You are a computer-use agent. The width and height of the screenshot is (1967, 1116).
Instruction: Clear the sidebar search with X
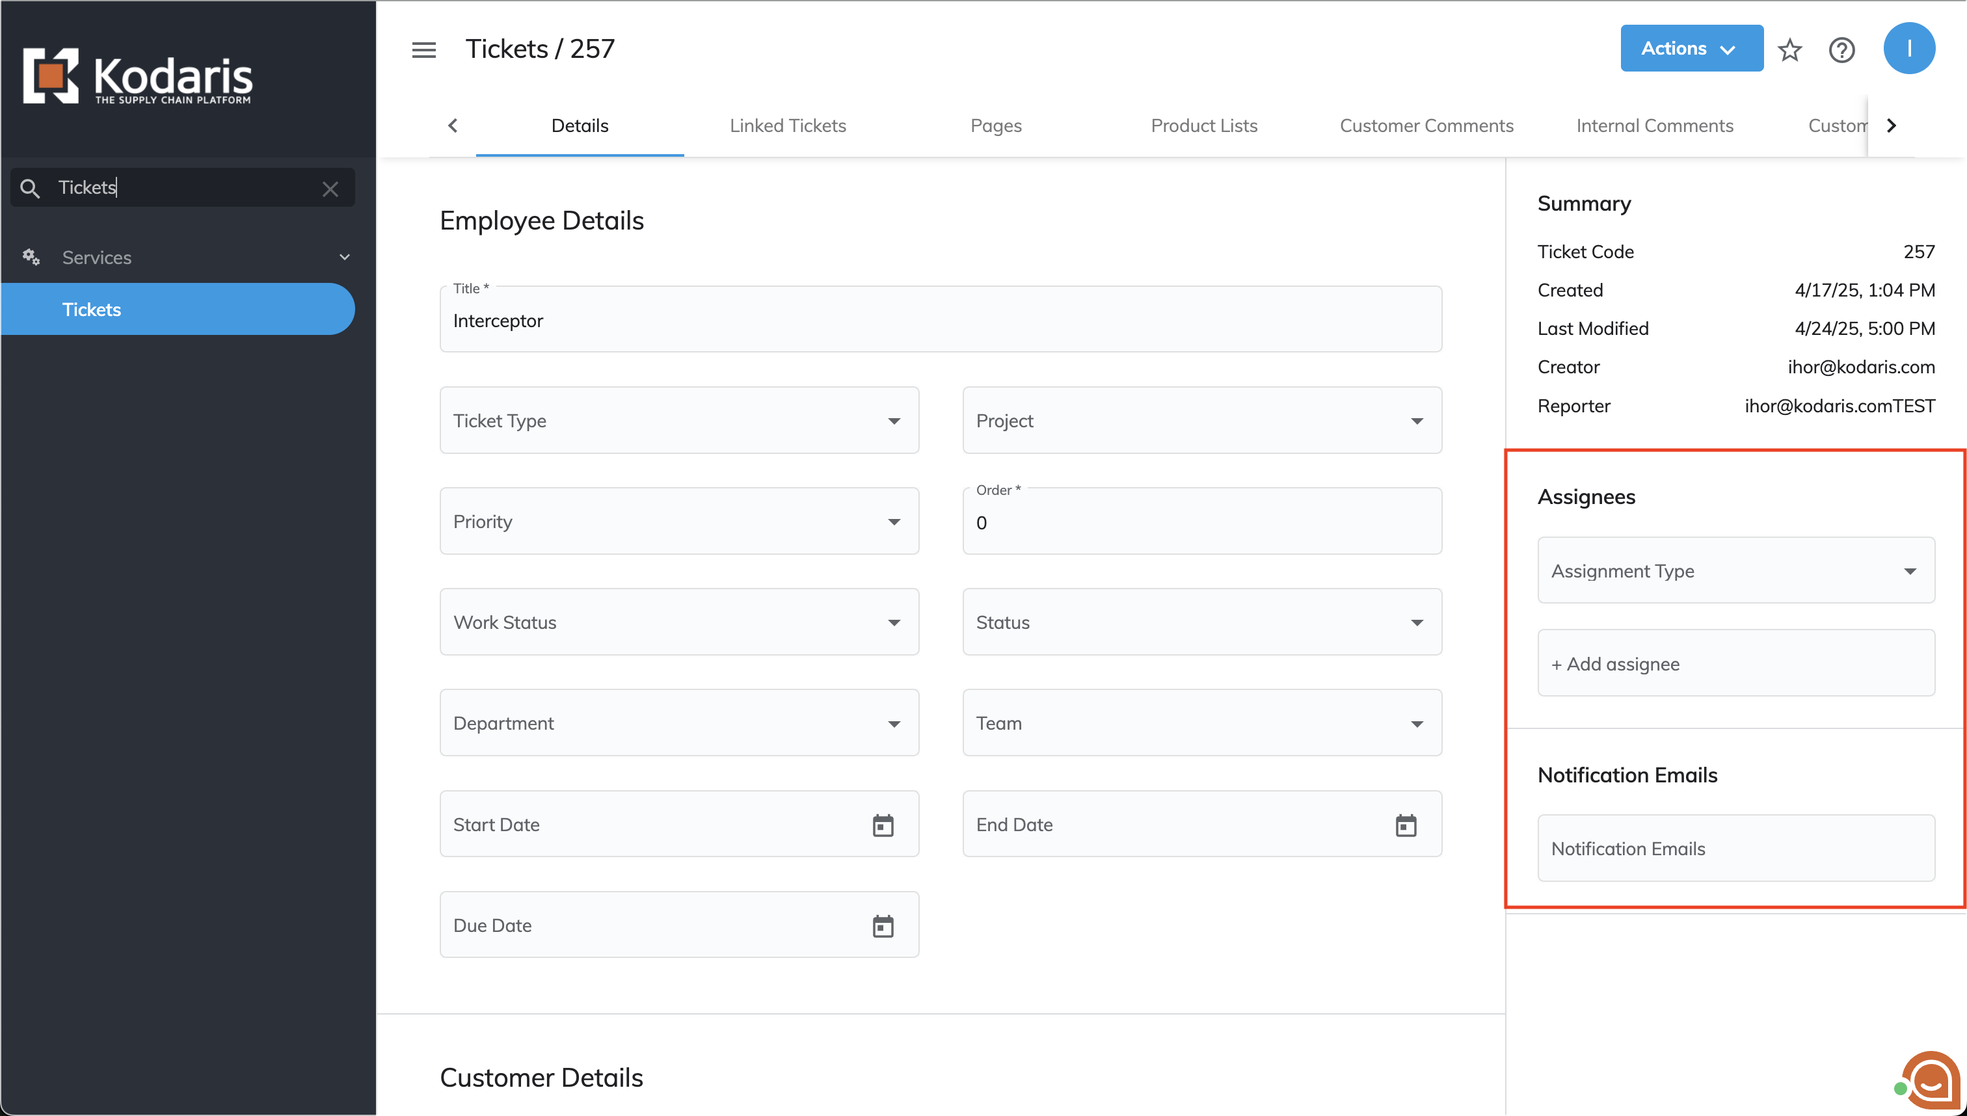click(330, 189)
